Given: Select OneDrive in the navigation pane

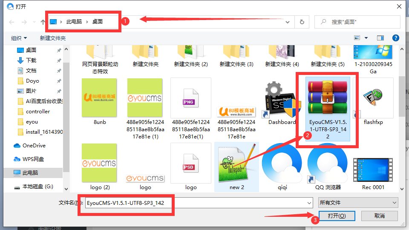Looking at the screenshot, I should point(34,145).
